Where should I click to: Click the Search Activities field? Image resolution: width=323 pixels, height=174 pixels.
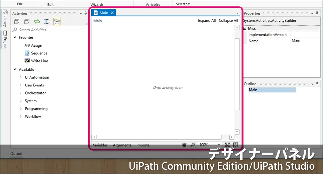50,30
